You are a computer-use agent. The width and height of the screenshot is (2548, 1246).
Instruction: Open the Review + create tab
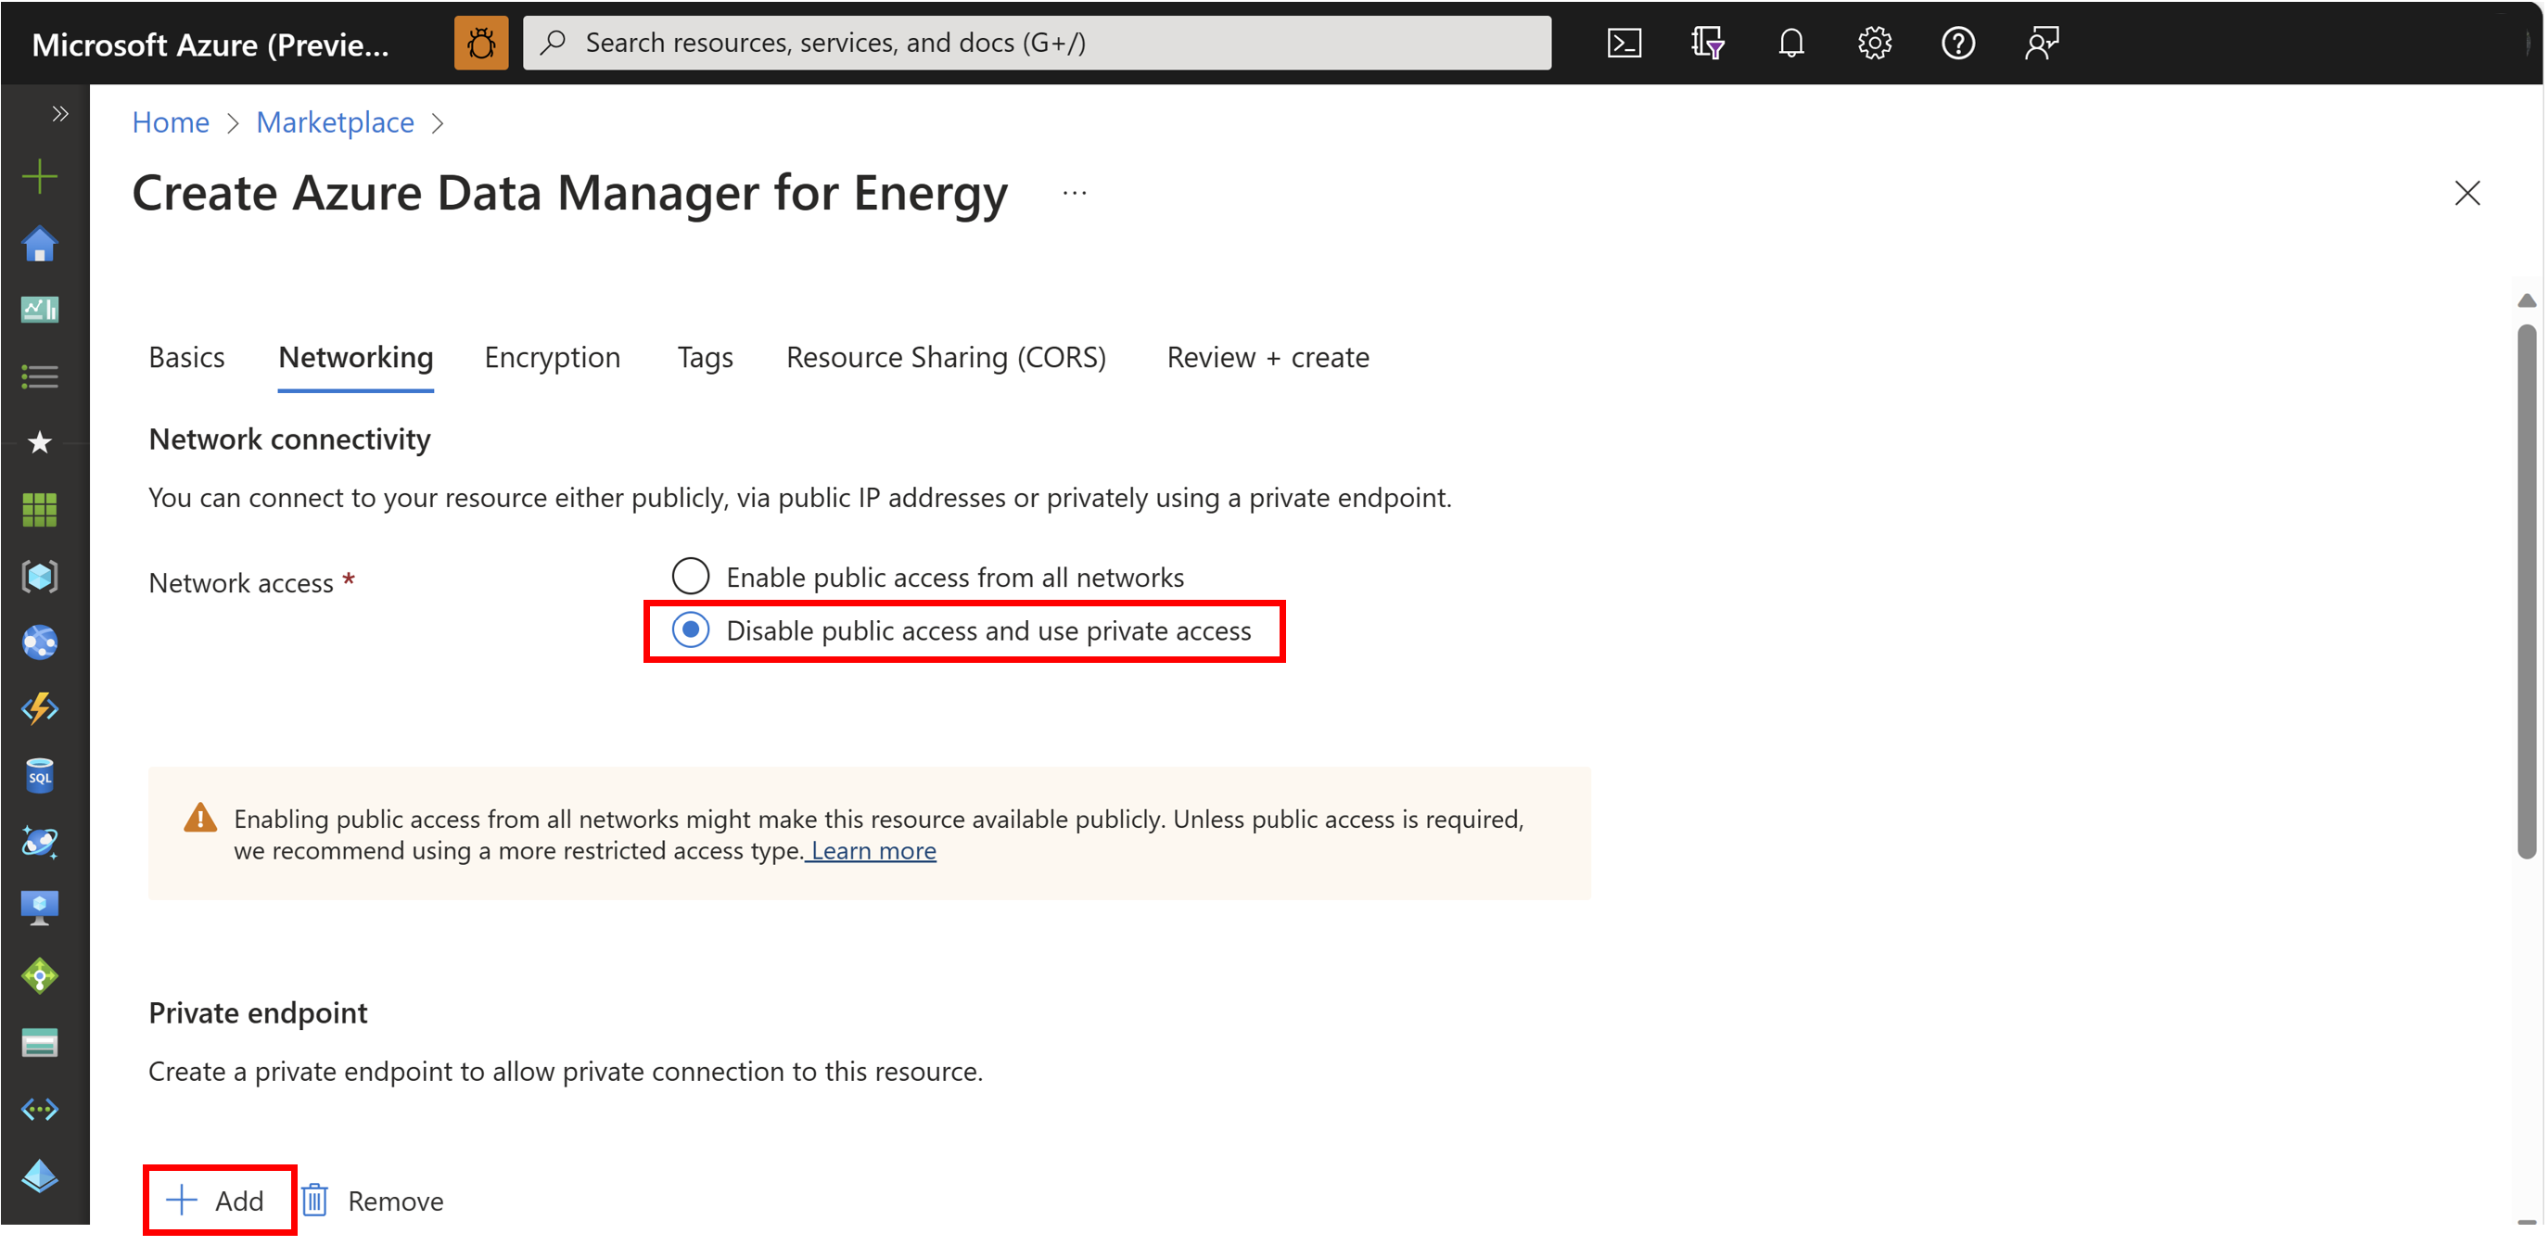coord(1268,357)
